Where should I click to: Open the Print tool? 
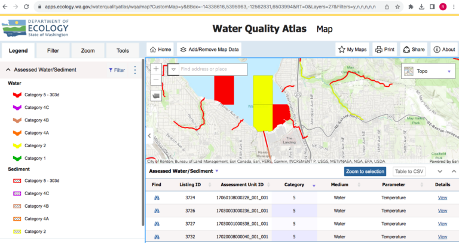pos(384,50)
